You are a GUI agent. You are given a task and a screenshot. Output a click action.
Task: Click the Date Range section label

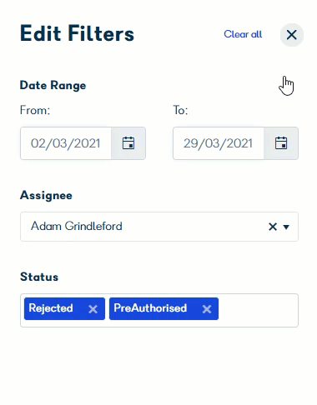(53, 85)
